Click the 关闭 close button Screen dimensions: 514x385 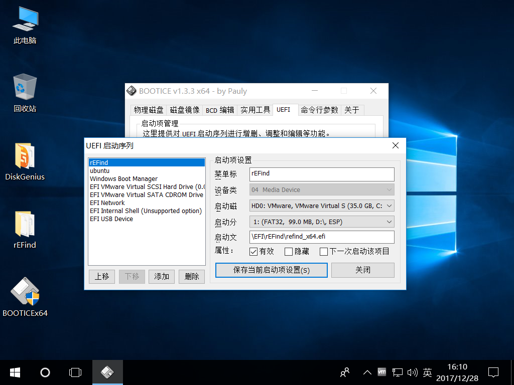363,270
